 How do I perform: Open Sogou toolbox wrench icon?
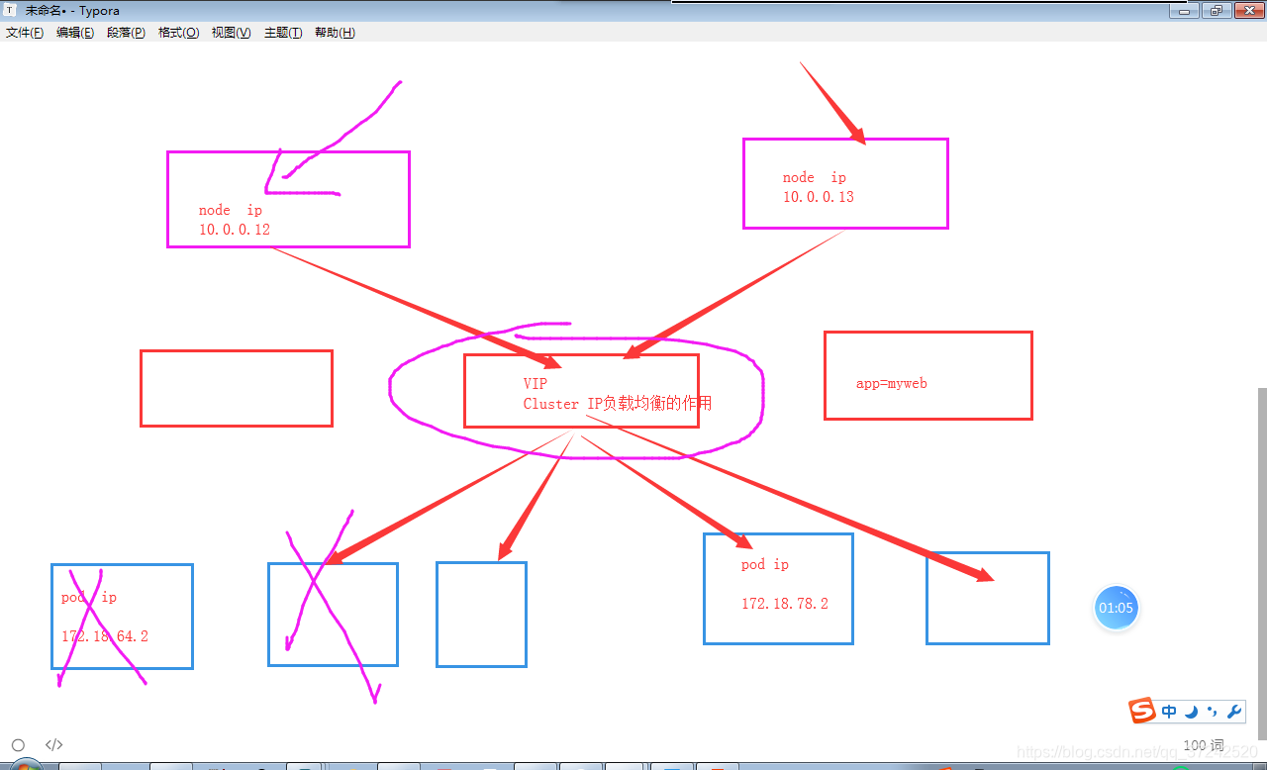(x=1233, y=712)
